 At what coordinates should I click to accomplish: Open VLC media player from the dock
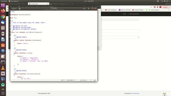point(3,68)
